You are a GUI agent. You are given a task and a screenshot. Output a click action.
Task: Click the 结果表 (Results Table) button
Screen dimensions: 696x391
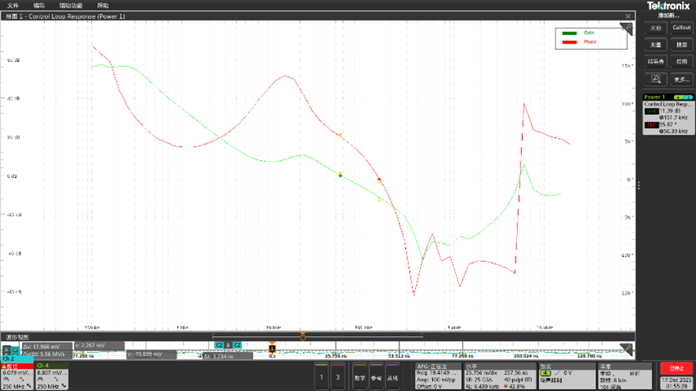656,61
